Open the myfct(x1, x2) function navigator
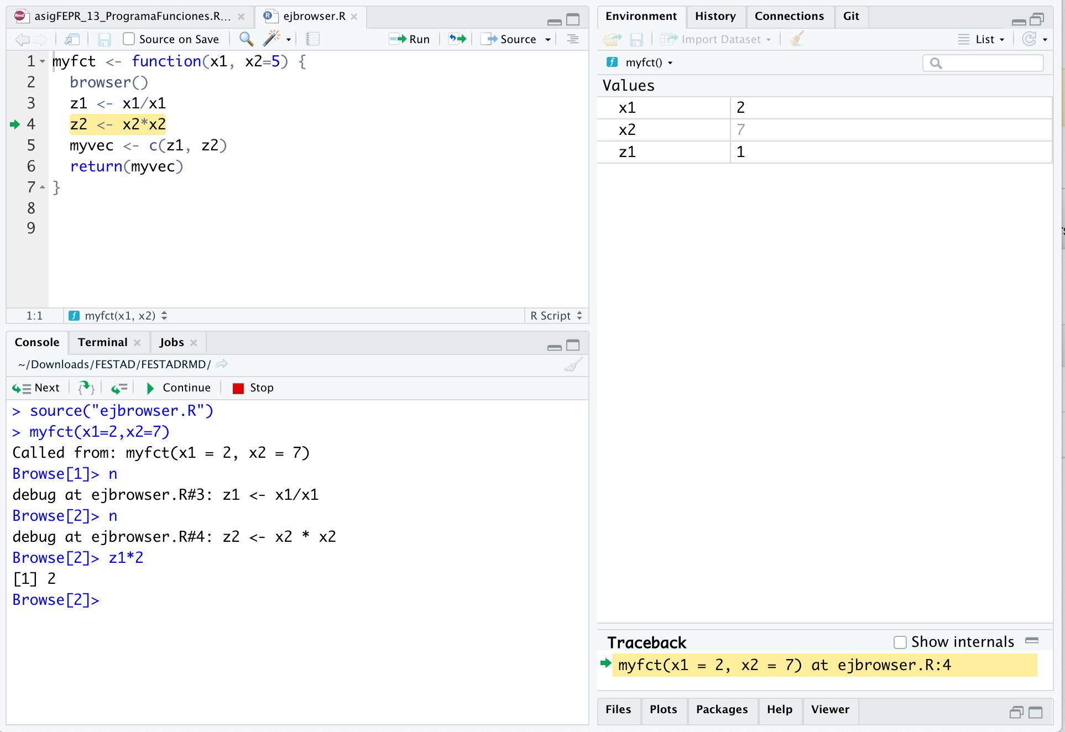 118,316
